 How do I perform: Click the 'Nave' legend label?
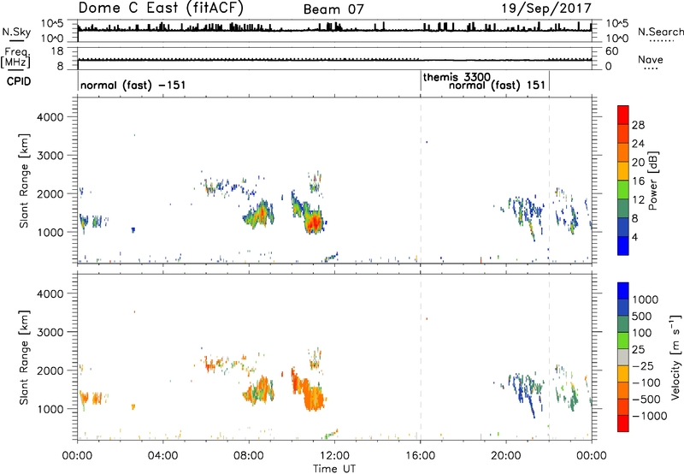coord(651,59)
